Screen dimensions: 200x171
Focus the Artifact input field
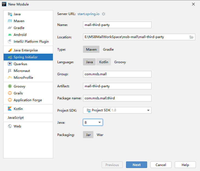117,86
